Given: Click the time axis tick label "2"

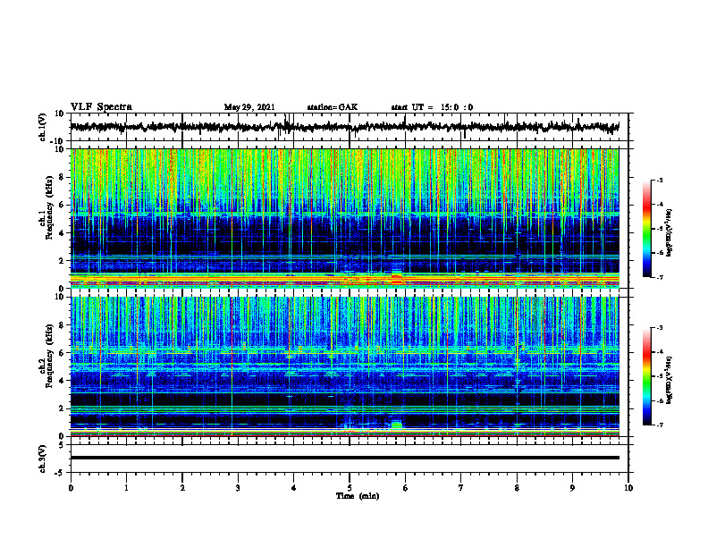Looking at the screenshot, I should pyautogui.click(x=182, y=488).
